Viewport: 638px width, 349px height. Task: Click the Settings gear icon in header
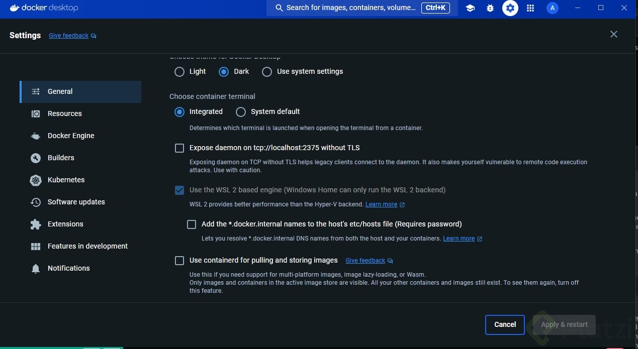pyautogui.click(x=510, y=8)
